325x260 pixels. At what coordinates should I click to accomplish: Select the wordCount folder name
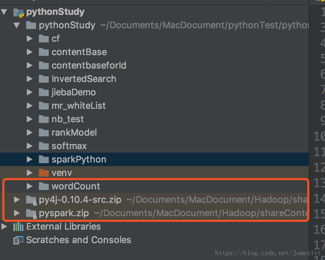pyautogui.click(x=76, y=186)
